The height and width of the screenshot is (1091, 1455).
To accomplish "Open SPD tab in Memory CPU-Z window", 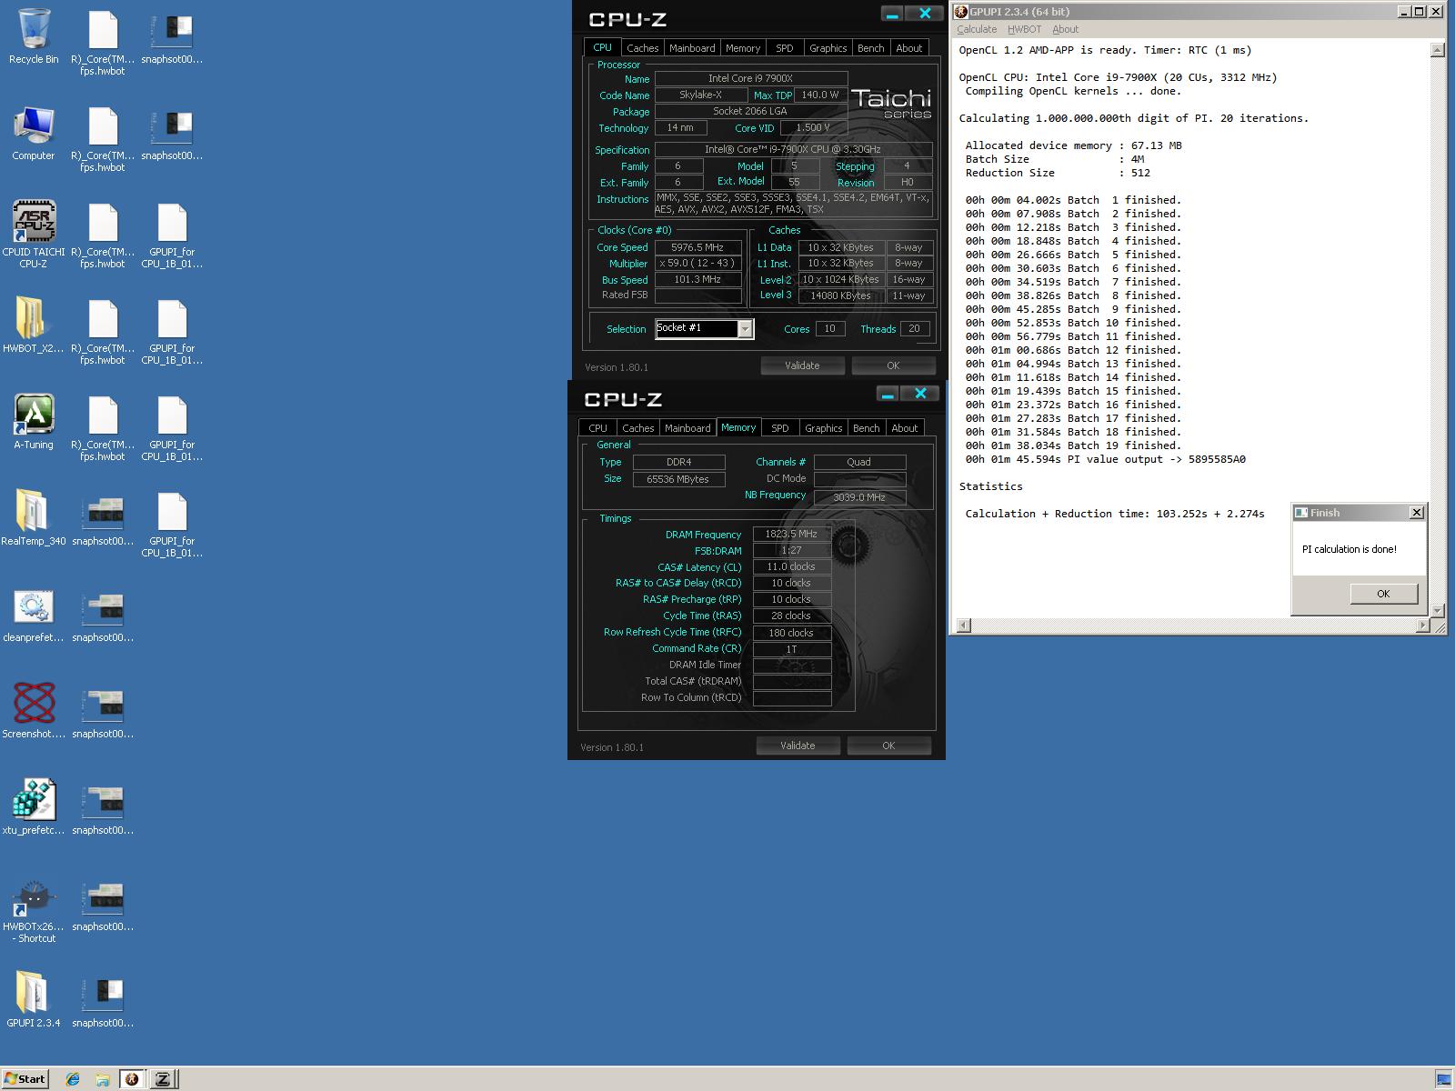I will tap(779, 428).
